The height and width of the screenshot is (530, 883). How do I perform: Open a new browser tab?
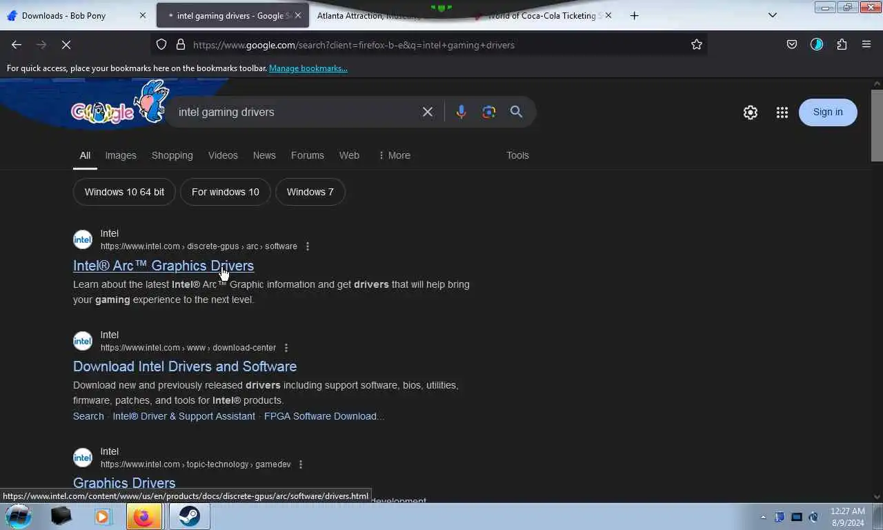tap(635, 15)
